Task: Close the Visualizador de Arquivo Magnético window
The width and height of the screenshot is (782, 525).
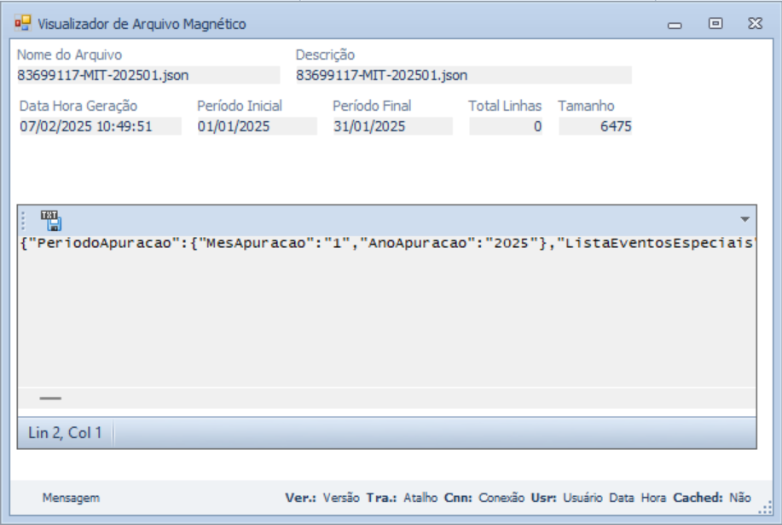Action: coord(755,23)
